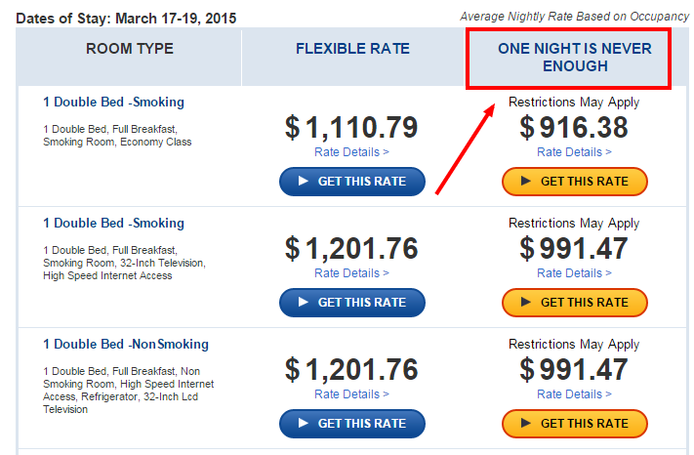
Task: Click yellow Get This Rate in second row
Action: [x=575, y=303]
